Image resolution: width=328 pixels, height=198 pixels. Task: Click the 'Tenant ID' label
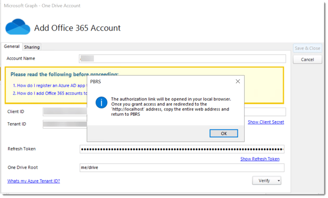click(x=17, y=124)
